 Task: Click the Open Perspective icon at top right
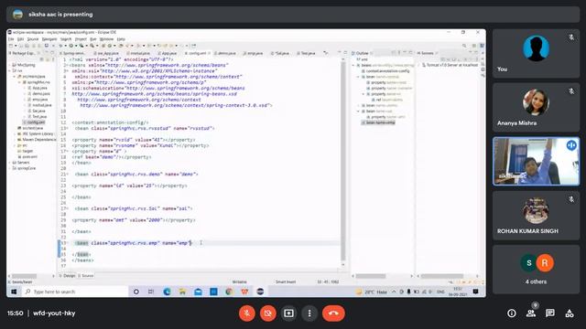coord(474,46)
